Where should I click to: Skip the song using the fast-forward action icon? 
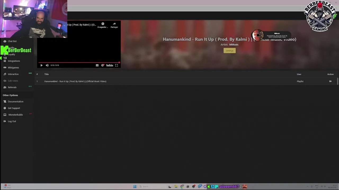pyautogui.click(x=330, y=81)
